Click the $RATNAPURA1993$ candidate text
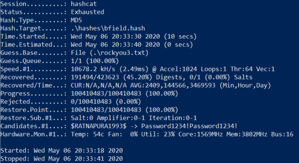Screen dimensions: 299x163 click(99, 126)
